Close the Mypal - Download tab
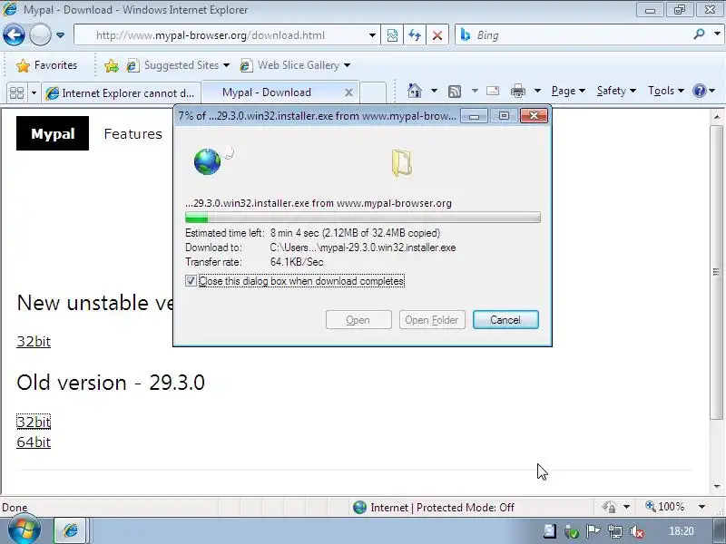 pos(349,92)
